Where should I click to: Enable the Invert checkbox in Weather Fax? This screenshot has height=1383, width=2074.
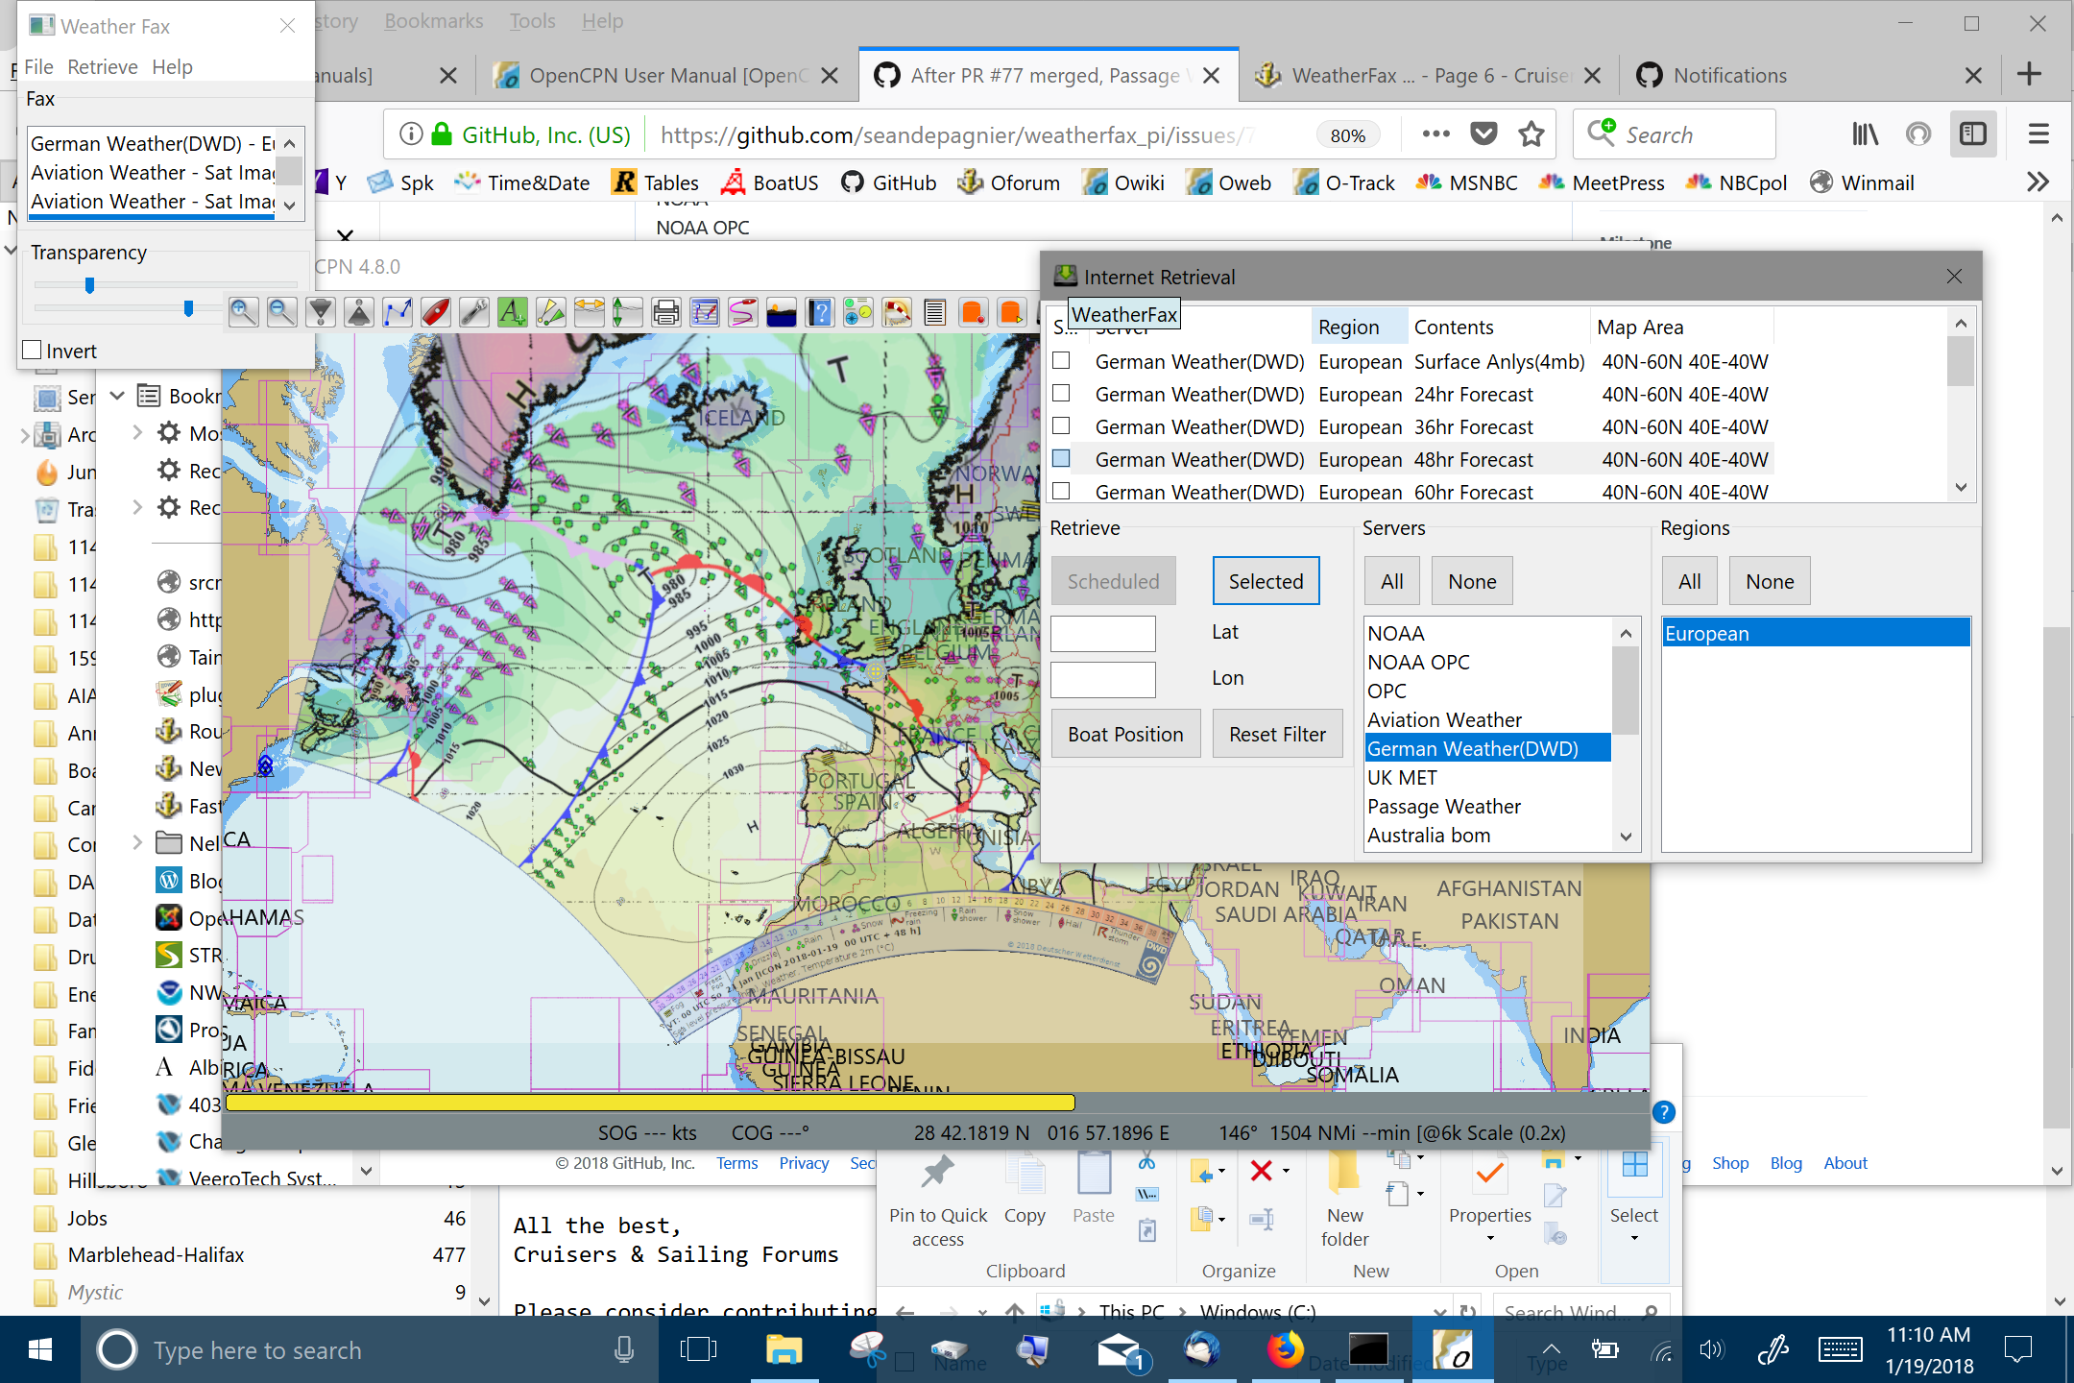pos(33,351)
